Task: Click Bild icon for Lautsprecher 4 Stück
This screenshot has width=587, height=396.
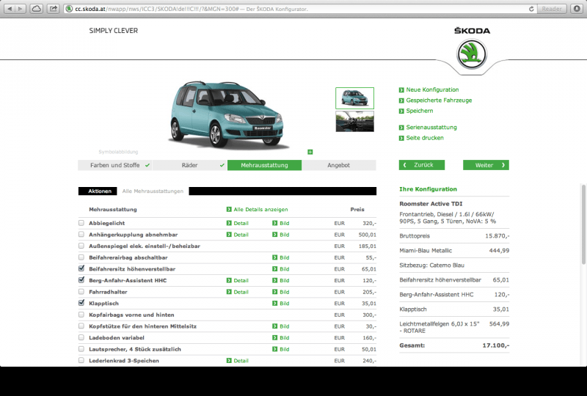Action: click(x=274, y=349)
